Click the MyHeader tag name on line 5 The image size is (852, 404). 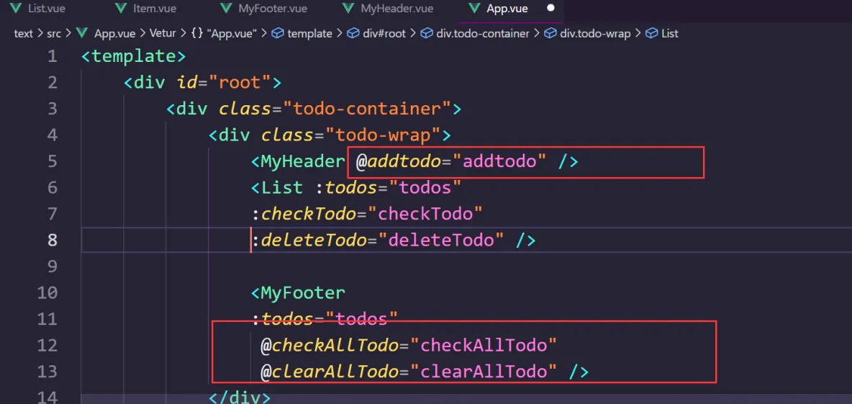click(x=303, y=162)
